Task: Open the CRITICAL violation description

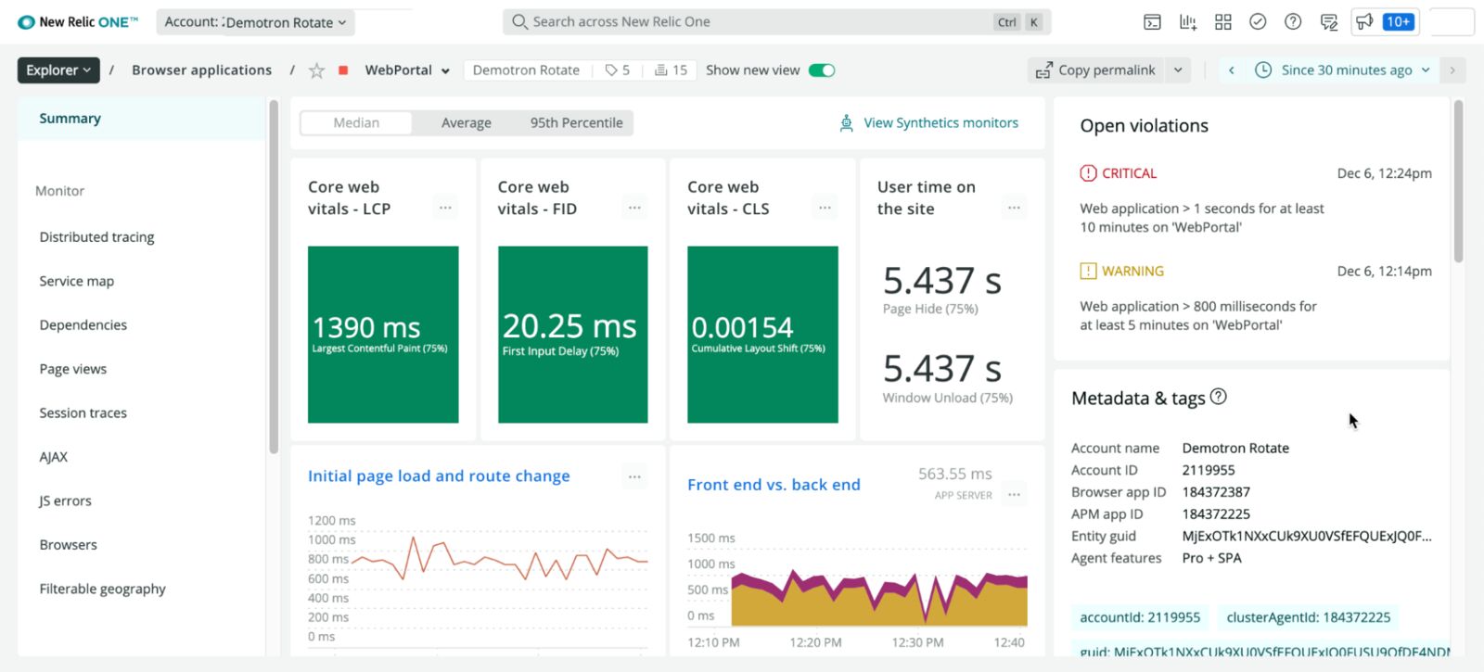Action: pos(1201,218)
